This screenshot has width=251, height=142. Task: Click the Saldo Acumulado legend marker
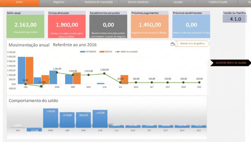[118, 52]
